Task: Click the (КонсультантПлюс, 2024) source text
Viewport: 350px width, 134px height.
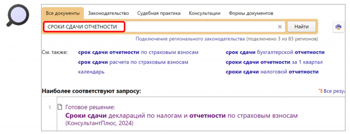Action: coord(99,123)
